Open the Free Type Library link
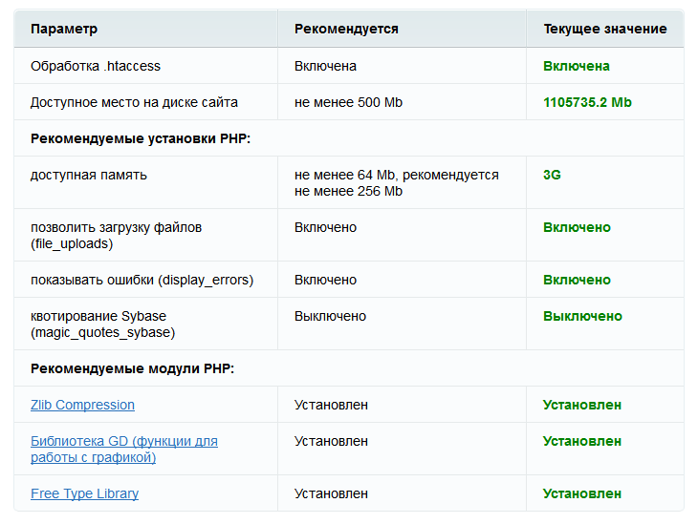This screenshot has height=524, width=698. tap(84, 493)
